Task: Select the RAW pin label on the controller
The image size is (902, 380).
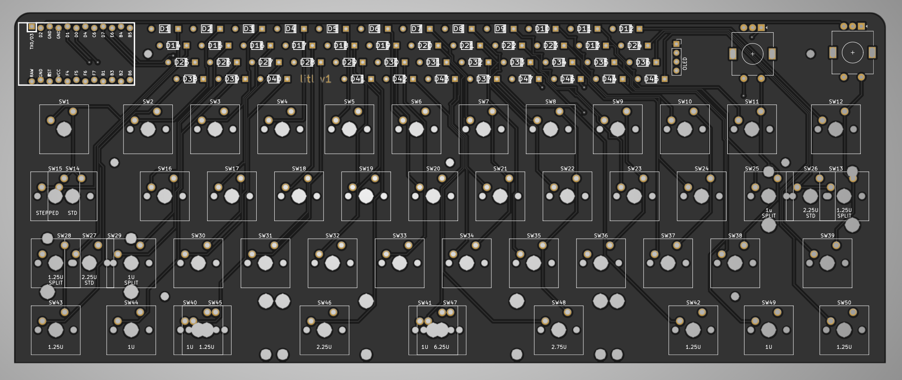Action: pos(32,73)
